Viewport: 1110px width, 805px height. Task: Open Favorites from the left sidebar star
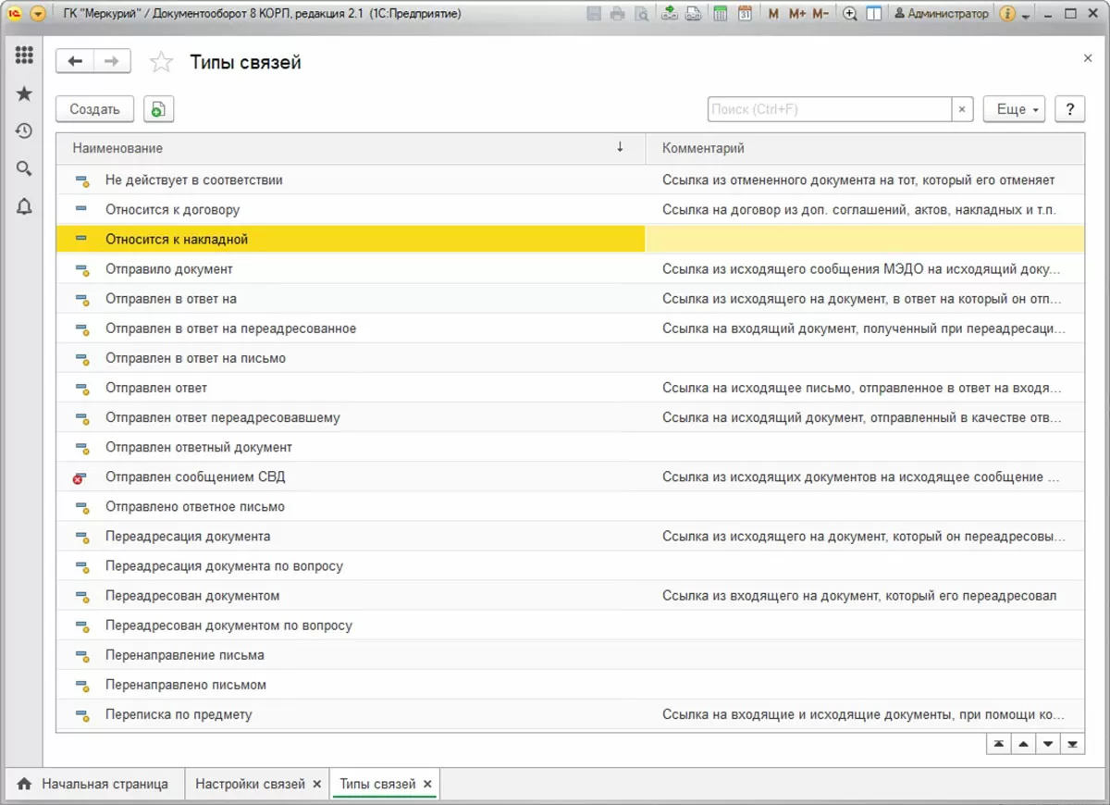click(x=24, y=93)
